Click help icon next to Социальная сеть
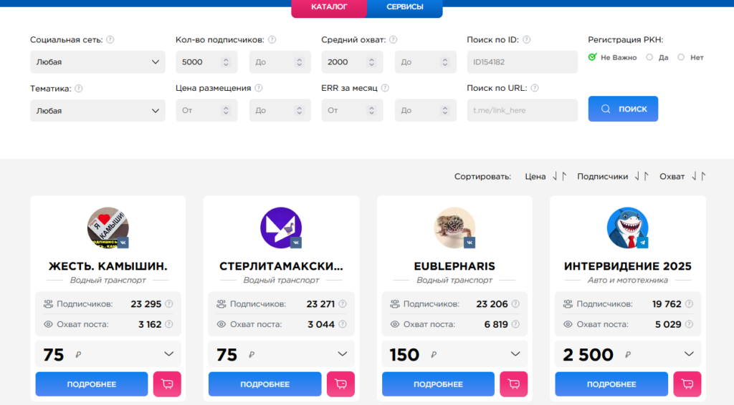Screen dimensions: 734x405 coord(110,40)
